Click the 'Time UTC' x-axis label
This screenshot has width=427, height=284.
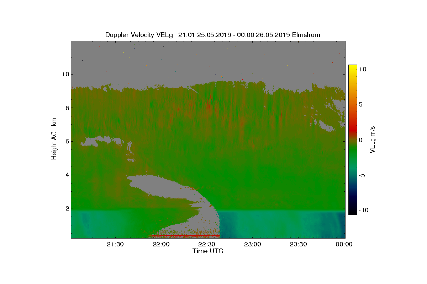tap(208, 251)
